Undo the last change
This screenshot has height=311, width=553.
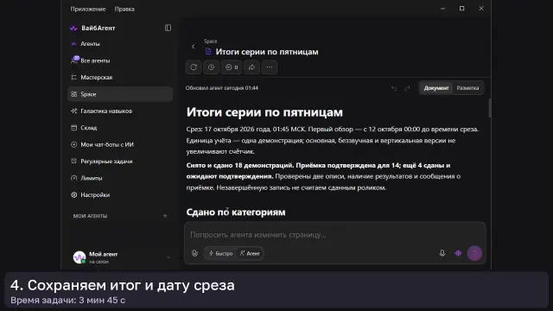pyautogui.click(x=394, y=88)
